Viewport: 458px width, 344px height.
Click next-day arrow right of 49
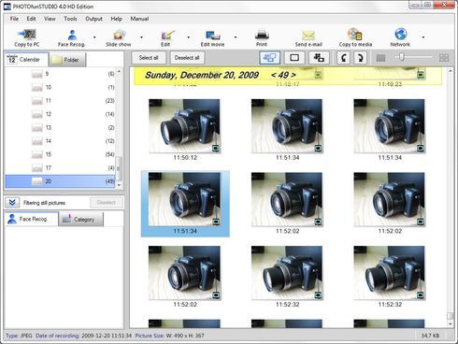click(293, 75)
